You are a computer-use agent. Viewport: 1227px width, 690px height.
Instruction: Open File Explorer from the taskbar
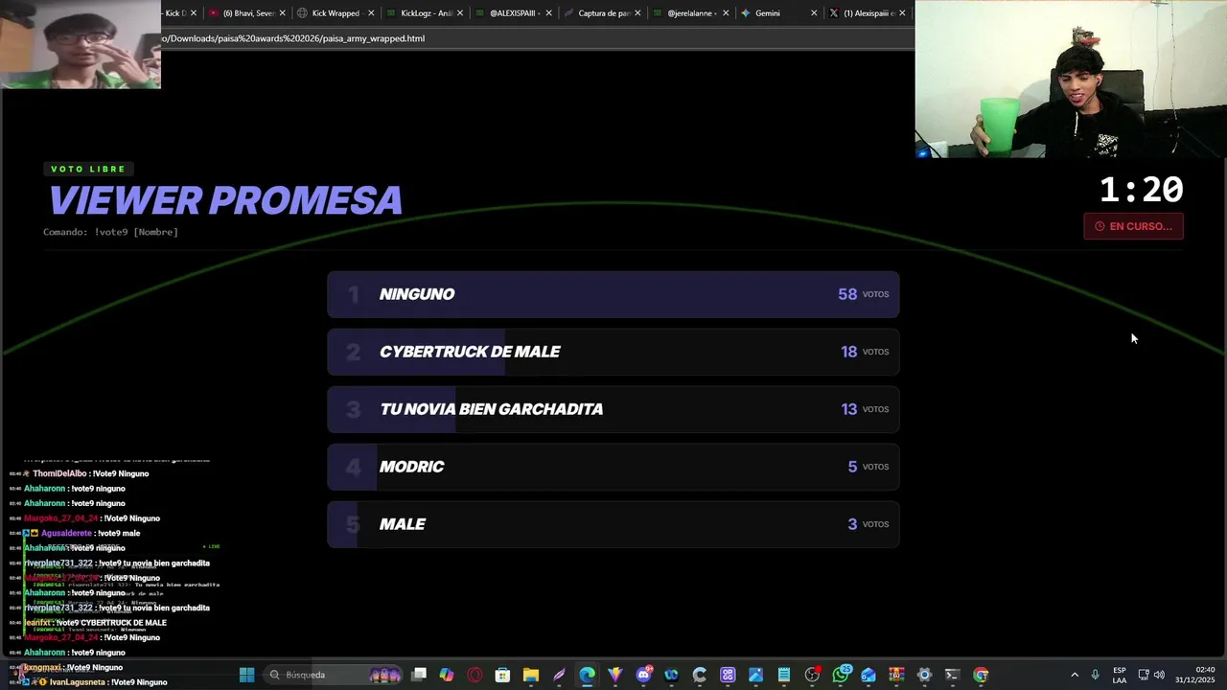[x=531, y=675]
